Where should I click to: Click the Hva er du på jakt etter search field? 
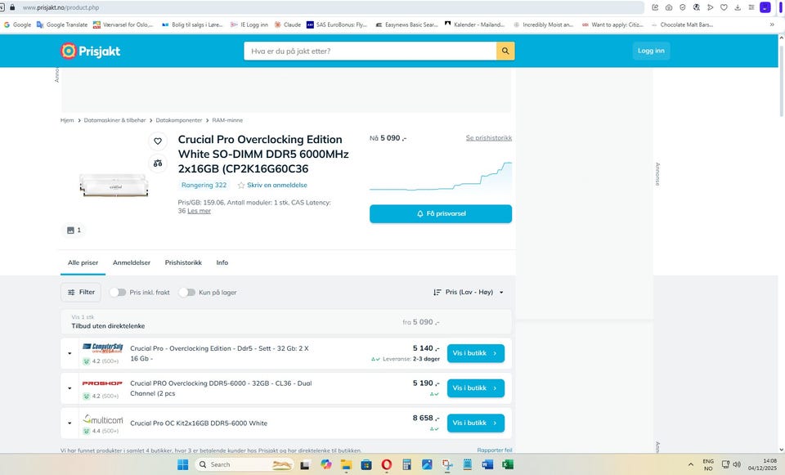[x=370, y=51]
